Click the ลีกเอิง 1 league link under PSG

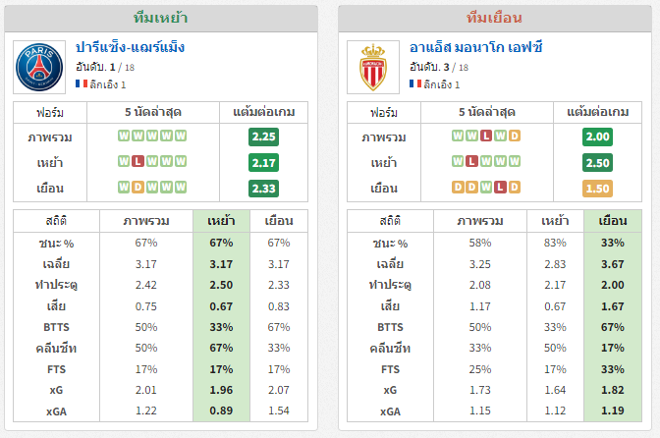point(108,84)
